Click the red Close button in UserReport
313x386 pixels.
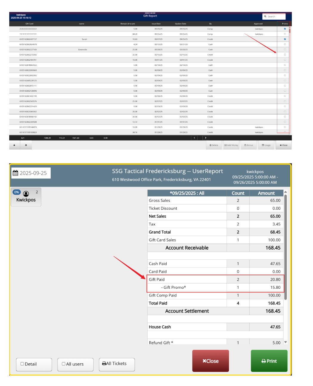point(210,361)
